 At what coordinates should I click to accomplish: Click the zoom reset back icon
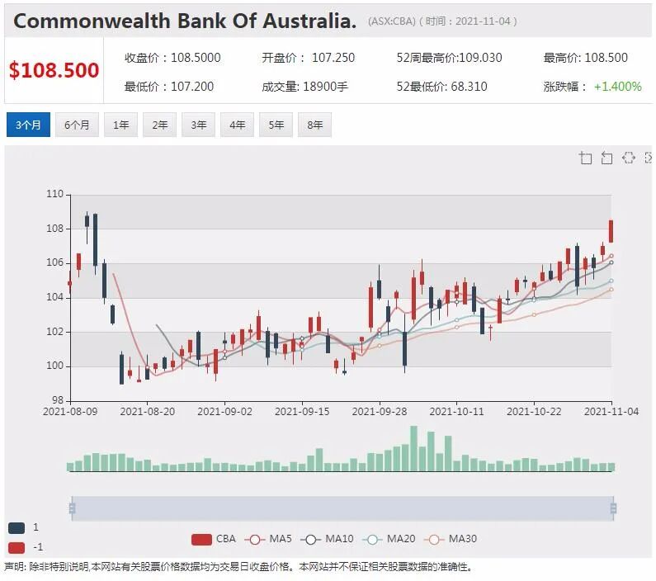pos(606,158)
